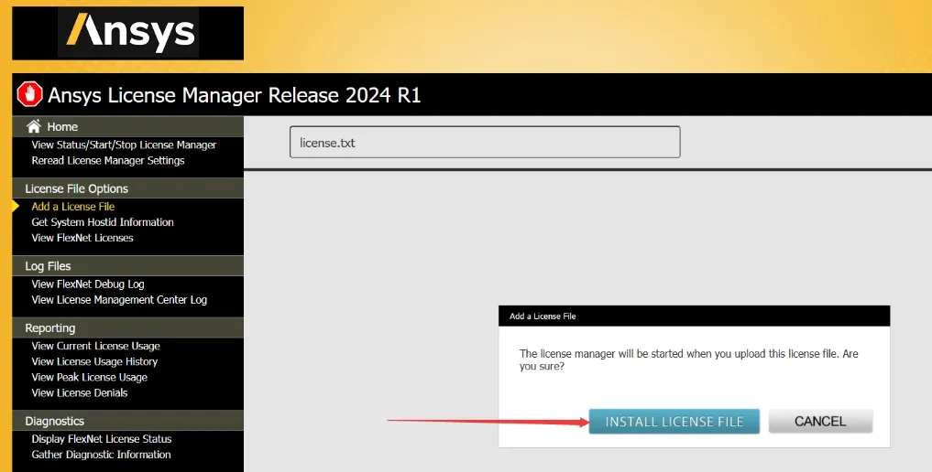Click the Add a License File dialog title

543,316
